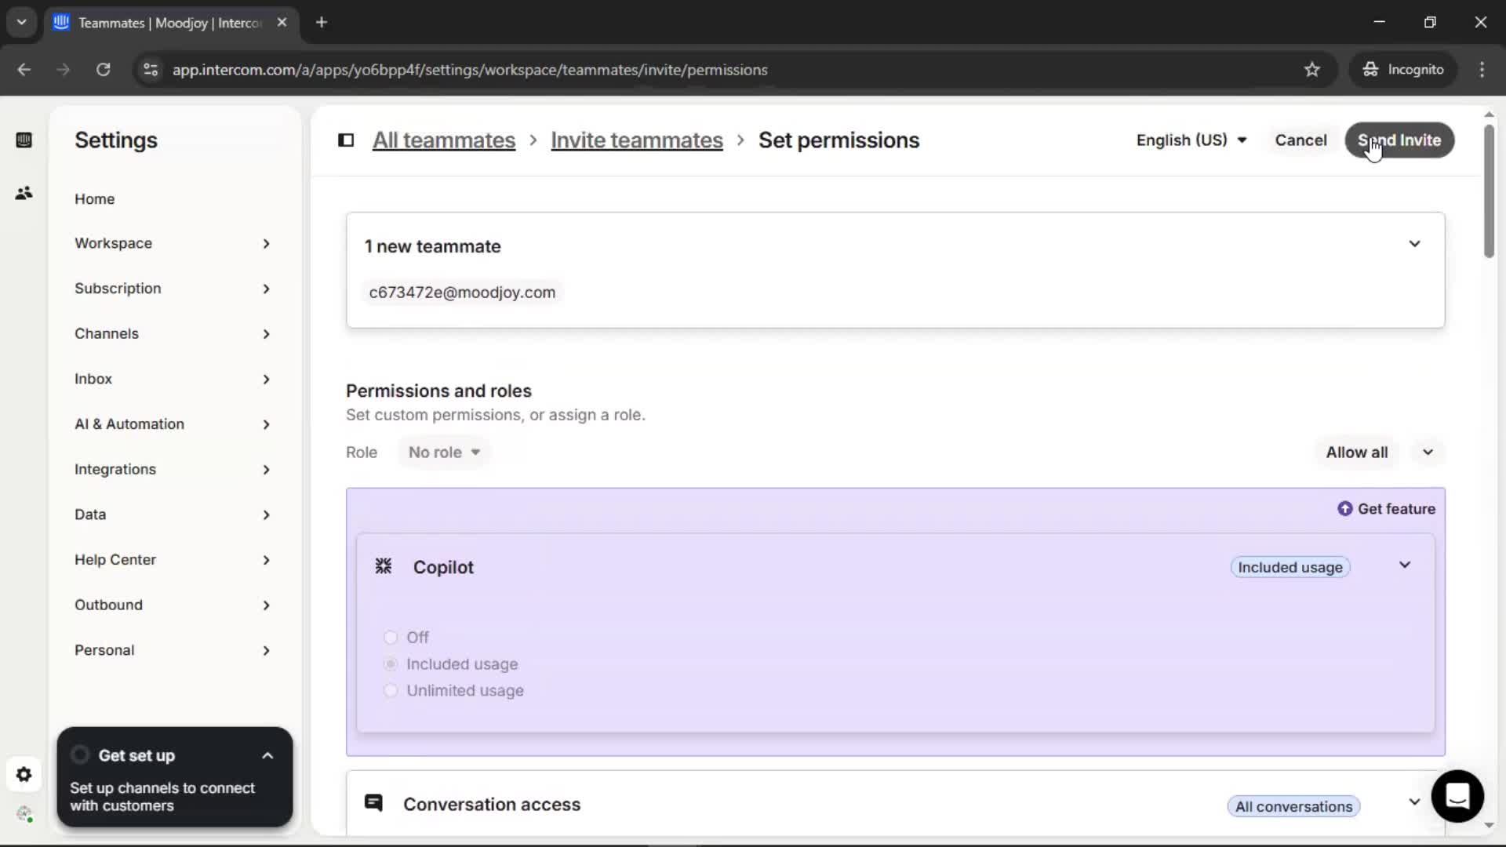Open the browser three-dot menu

click(x=1482, y=70)
